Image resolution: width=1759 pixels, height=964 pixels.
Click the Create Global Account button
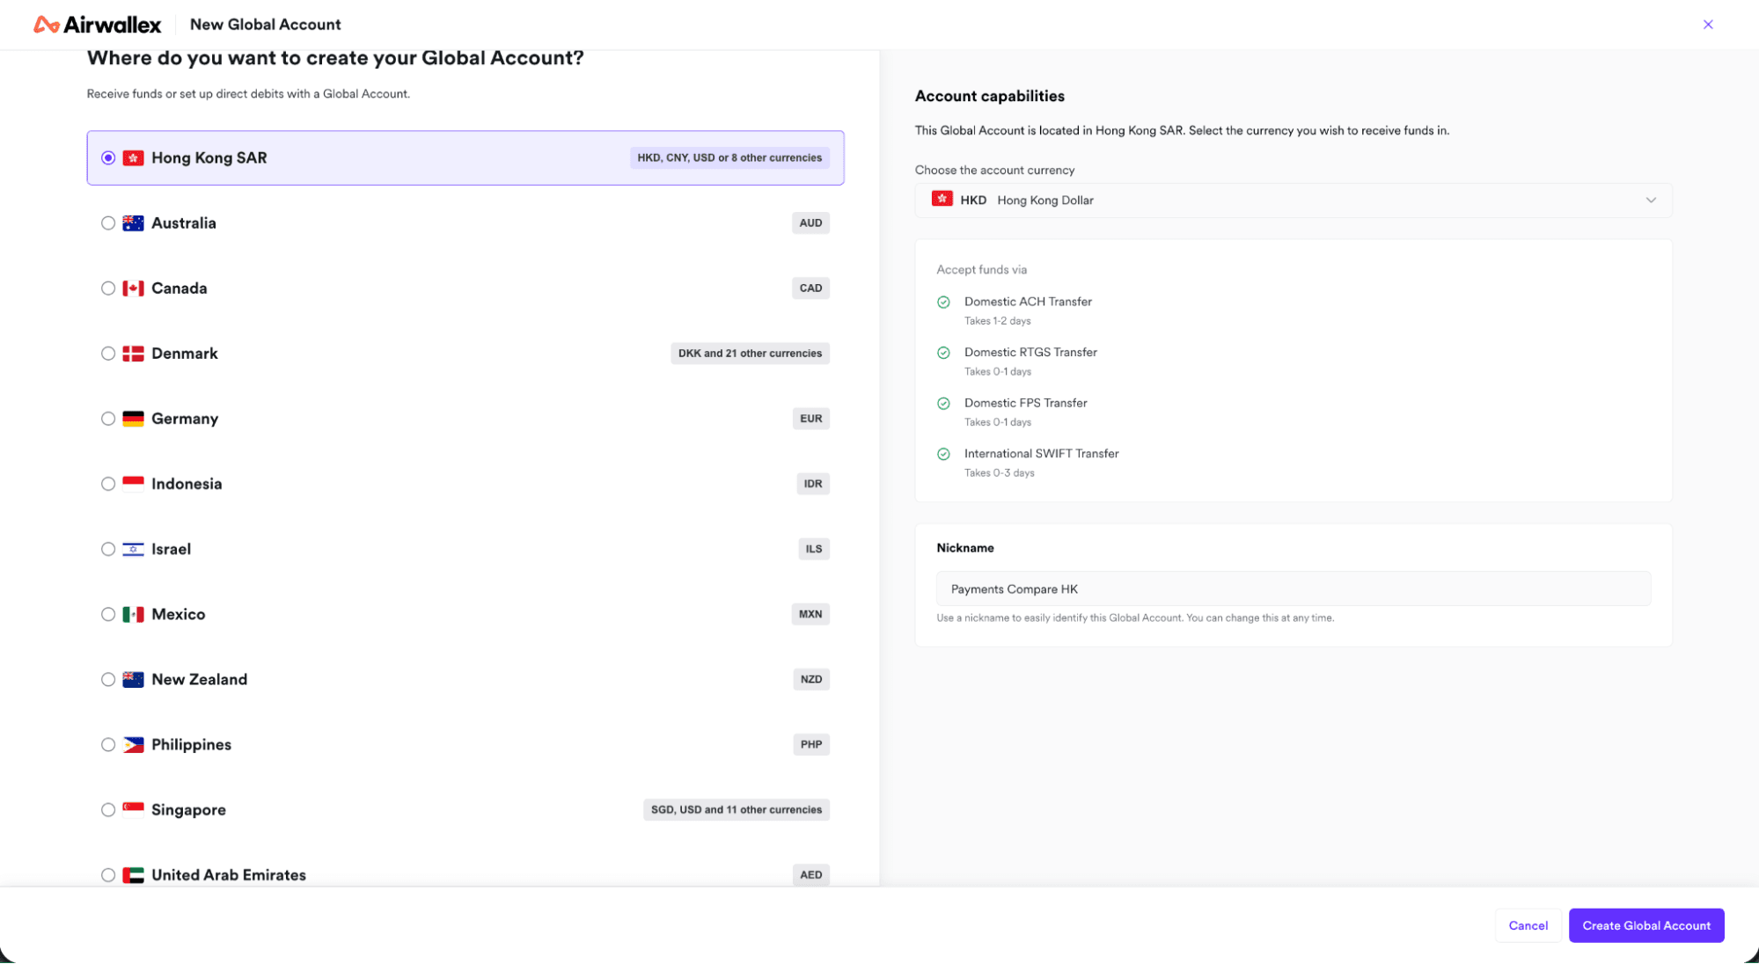pyautogui.click(x=1645, y=925)
